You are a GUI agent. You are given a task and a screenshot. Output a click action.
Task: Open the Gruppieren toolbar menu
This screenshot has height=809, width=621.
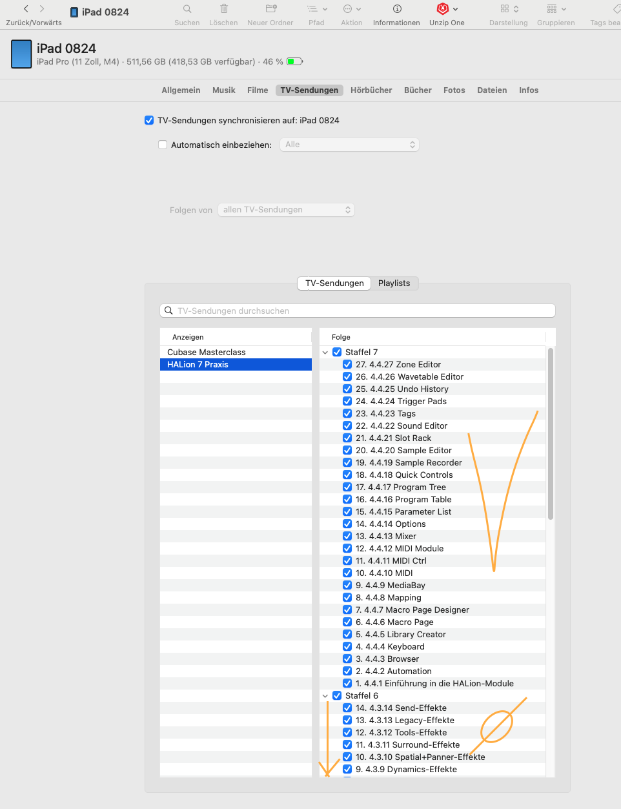556,9
